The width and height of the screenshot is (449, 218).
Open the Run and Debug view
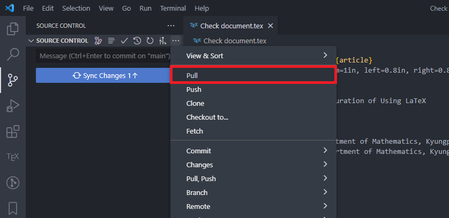click(13, 106)
